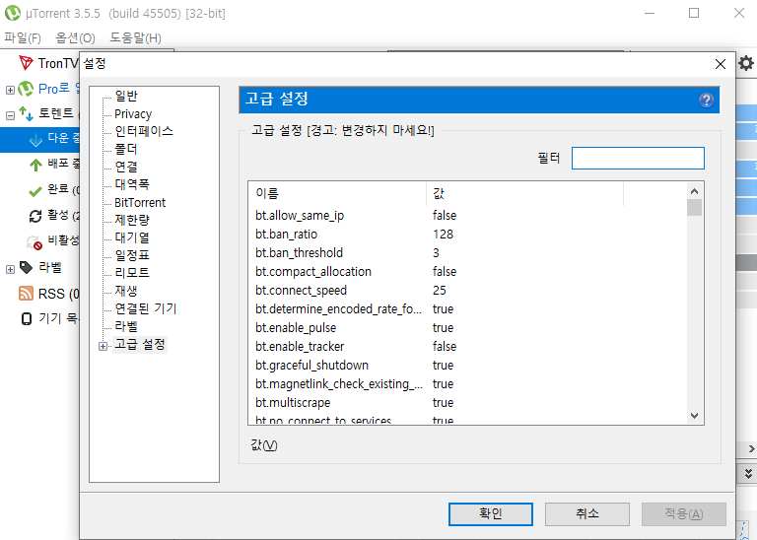
Task: Select the bt.determine_encoded_rate_fo... row
Action: [x=467, y=308]
